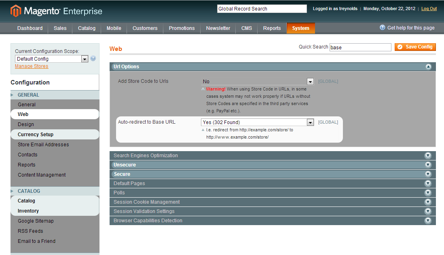Expand Session Validation Settings arrow icon
Screen dimensions: 444x255
pos(428,211)
